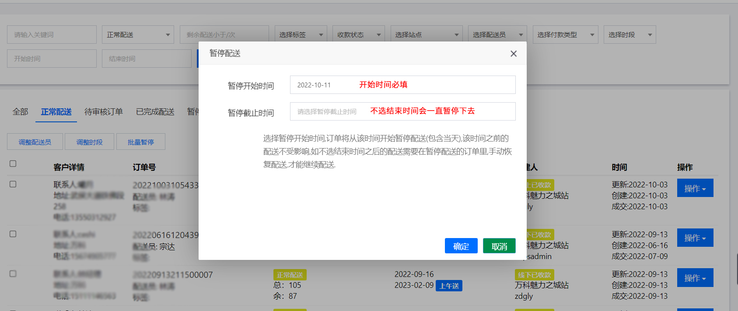Switch to the 待审核订单 tab
This screenshot has width=738, height=311.
click(x=104, y=112)
